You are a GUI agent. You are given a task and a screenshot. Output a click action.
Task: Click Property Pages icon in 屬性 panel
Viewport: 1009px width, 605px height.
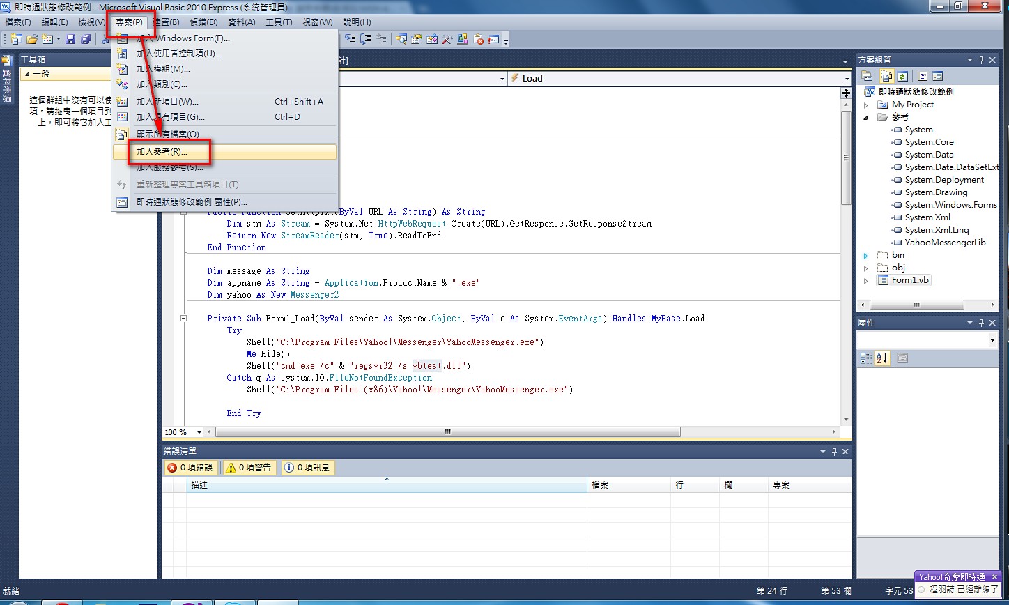point(902,358)
